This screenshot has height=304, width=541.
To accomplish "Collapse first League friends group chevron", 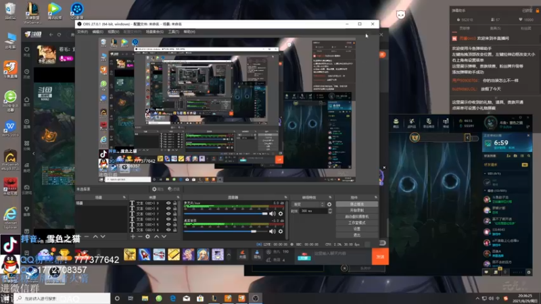I will [x=485, y=174].
